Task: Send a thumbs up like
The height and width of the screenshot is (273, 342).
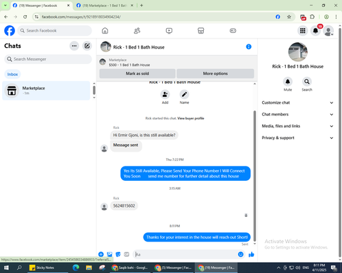Action: (251, 255)
